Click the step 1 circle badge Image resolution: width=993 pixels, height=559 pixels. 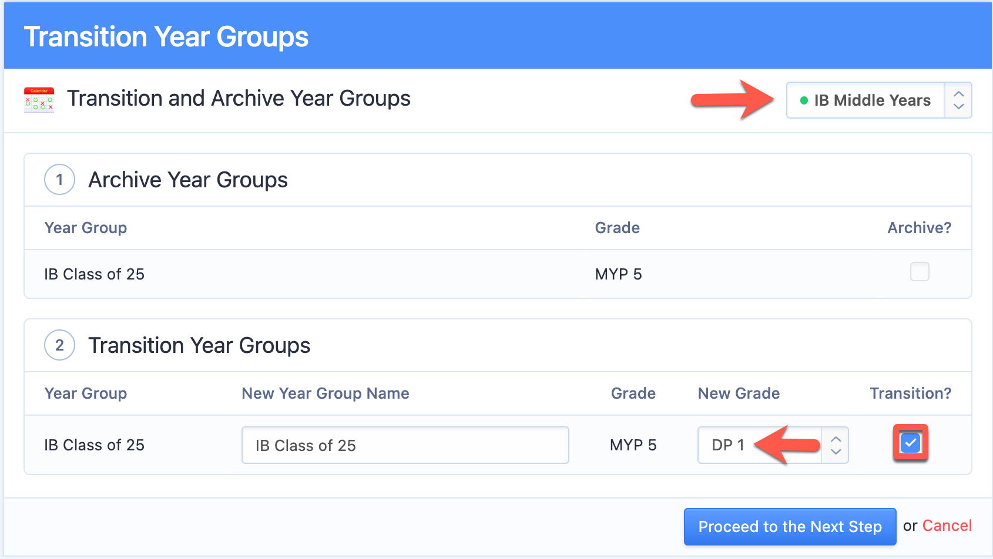coord(59,180)
